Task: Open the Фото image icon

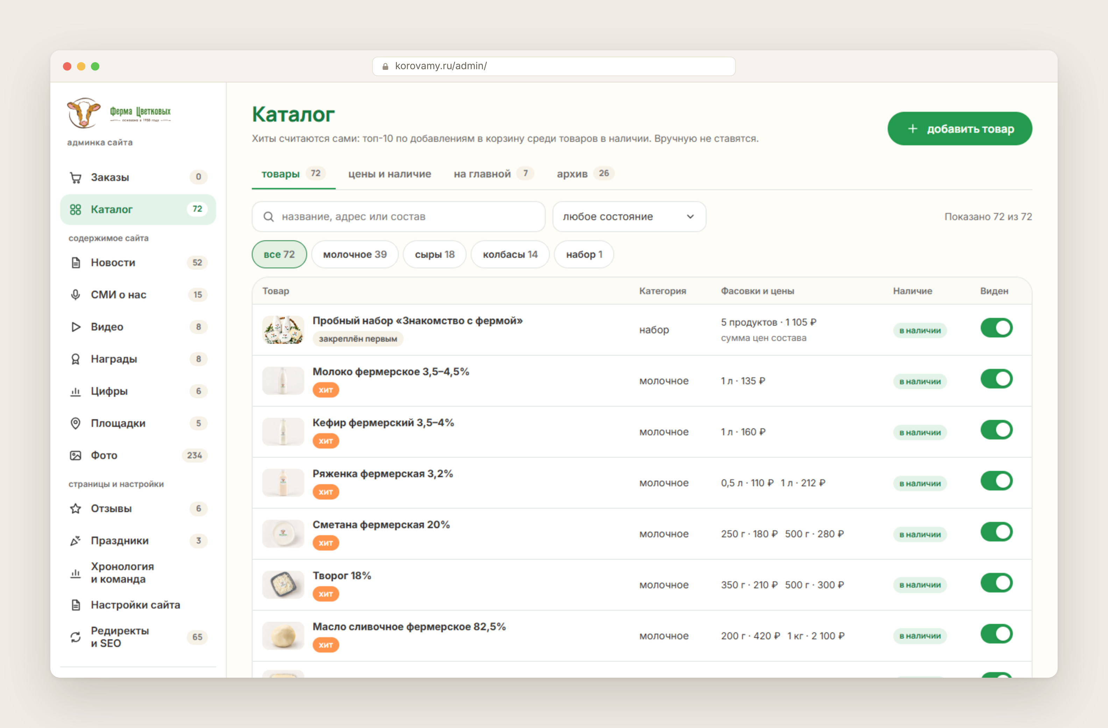Action: point(76,455)
